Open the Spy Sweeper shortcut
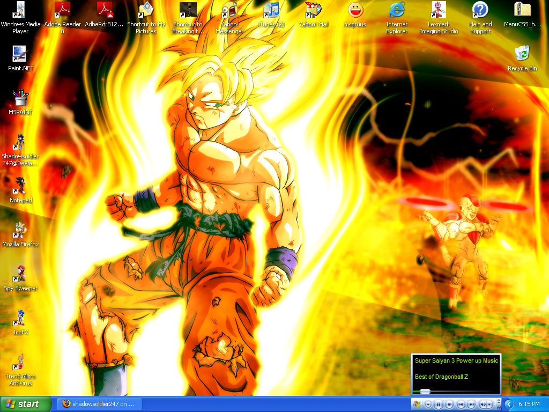 pos(21,278)
